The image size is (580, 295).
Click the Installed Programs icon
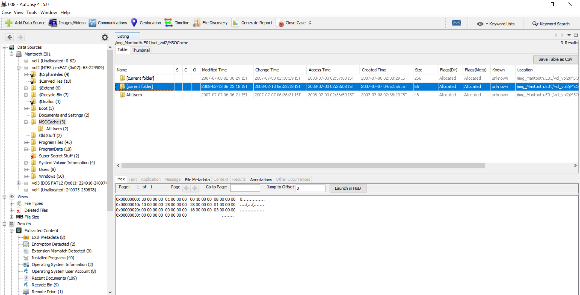26,258
